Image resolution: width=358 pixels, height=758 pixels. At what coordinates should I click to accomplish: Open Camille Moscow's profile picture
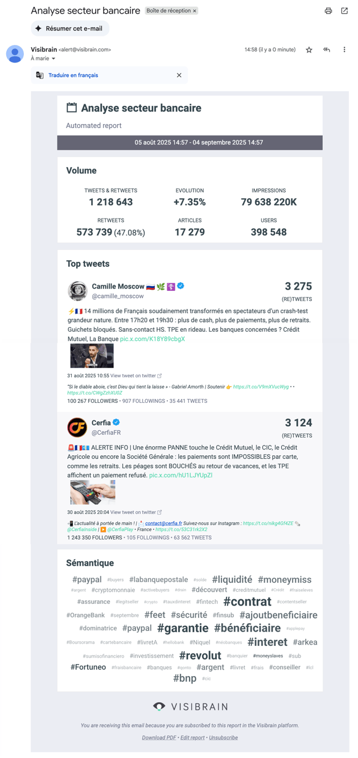(77, 290)
